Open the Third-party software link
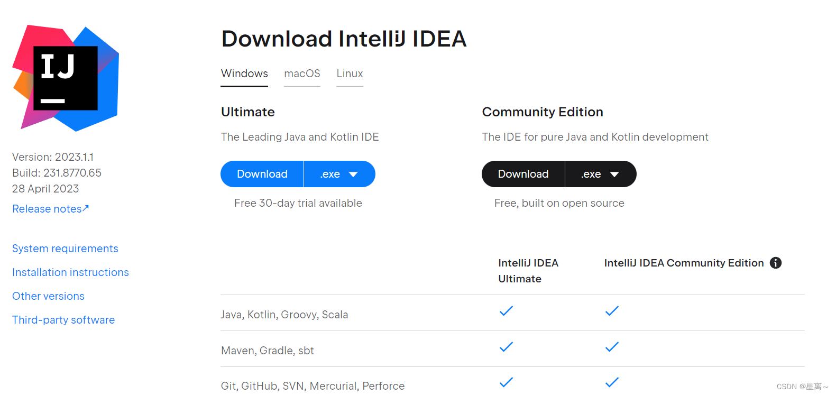The width and height of the screenshot is (836, 395). tap(63, 320)
